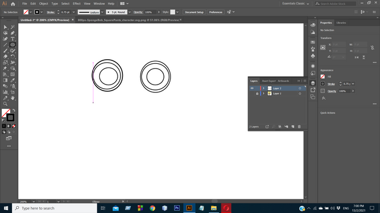Viewport: 380px width, 213px height.
Task: Swap fill and stroke arrows
Action: [x=14, y=111]
